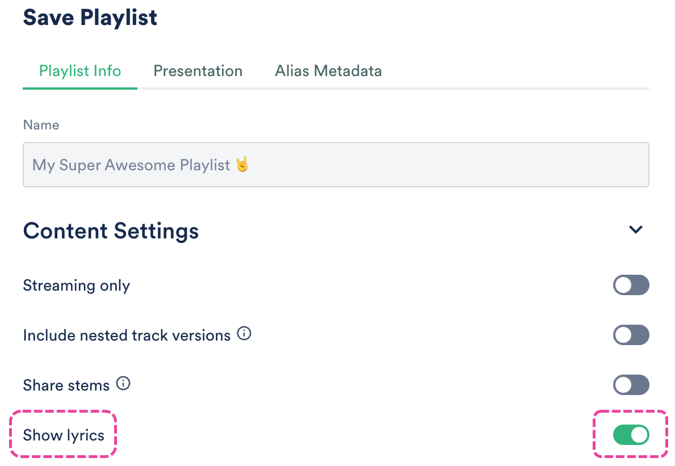Viewport: 675px width, 466px height.
Task: Click the Name field label
Action: pyautogui.click(x=41, y=125)
